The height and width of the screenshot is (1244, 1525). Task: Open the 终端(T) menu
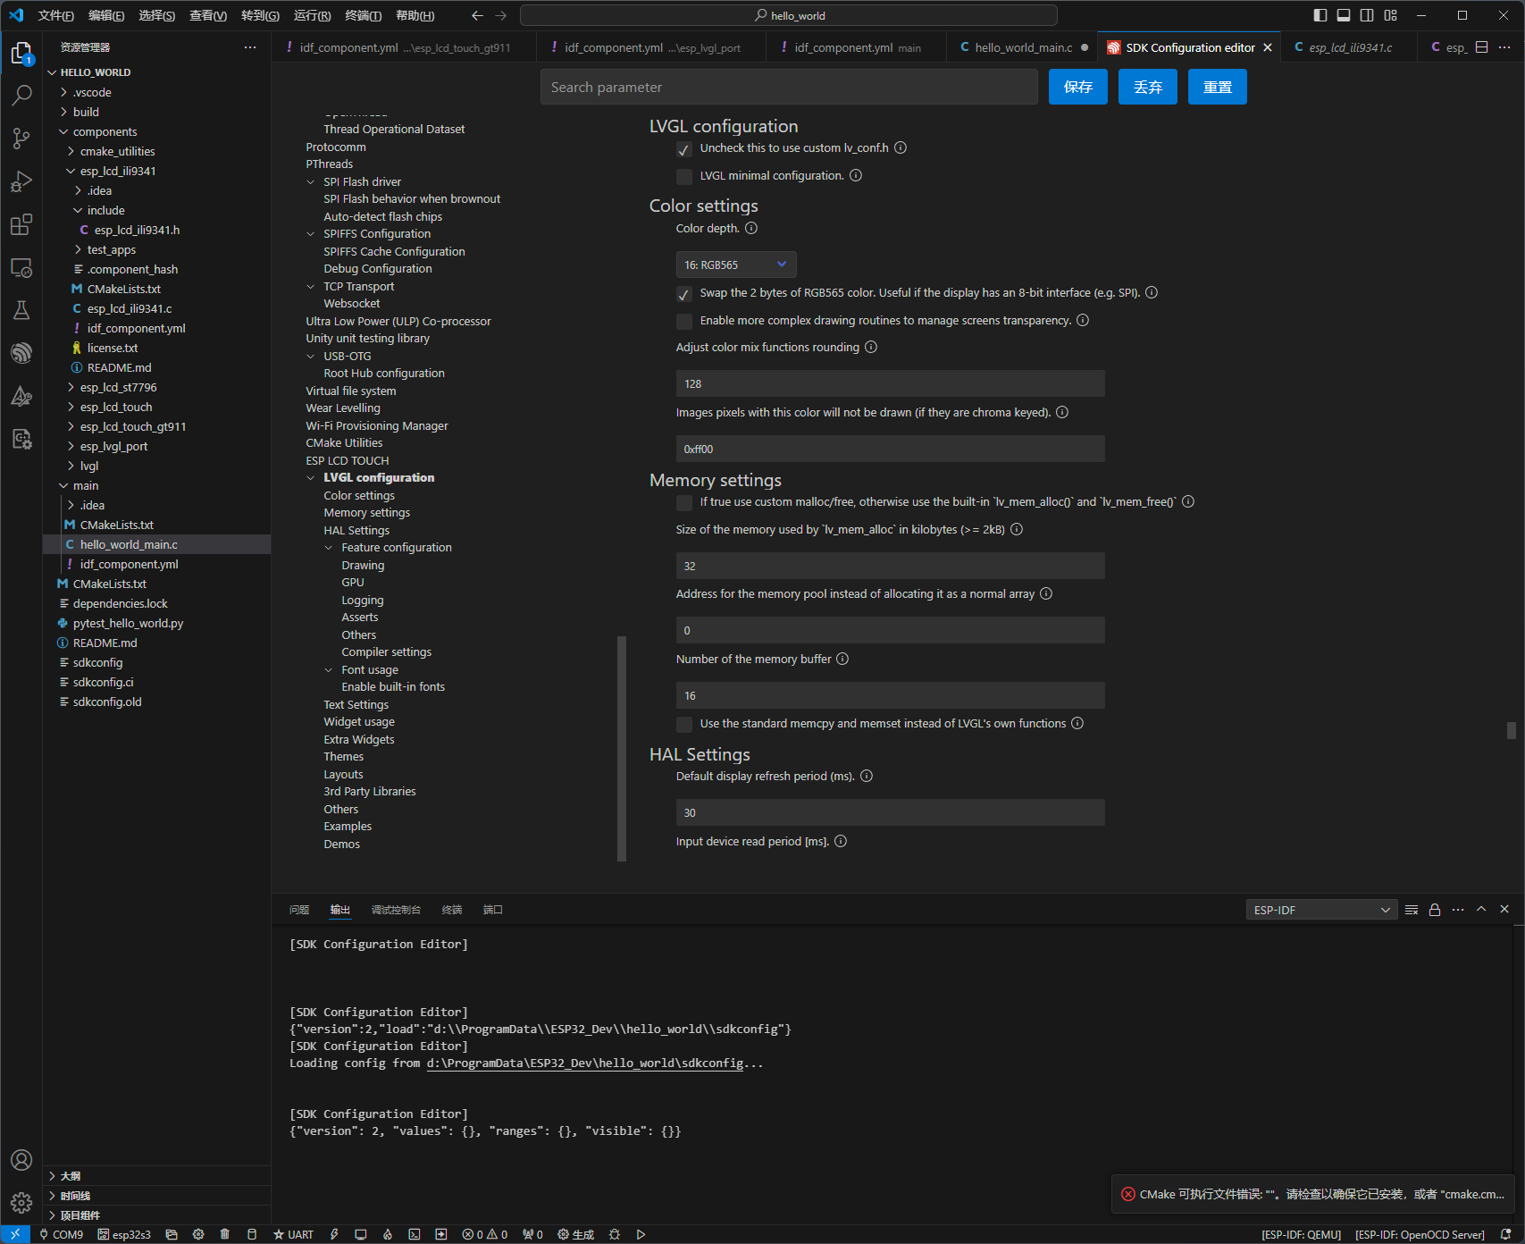(364, 15)
